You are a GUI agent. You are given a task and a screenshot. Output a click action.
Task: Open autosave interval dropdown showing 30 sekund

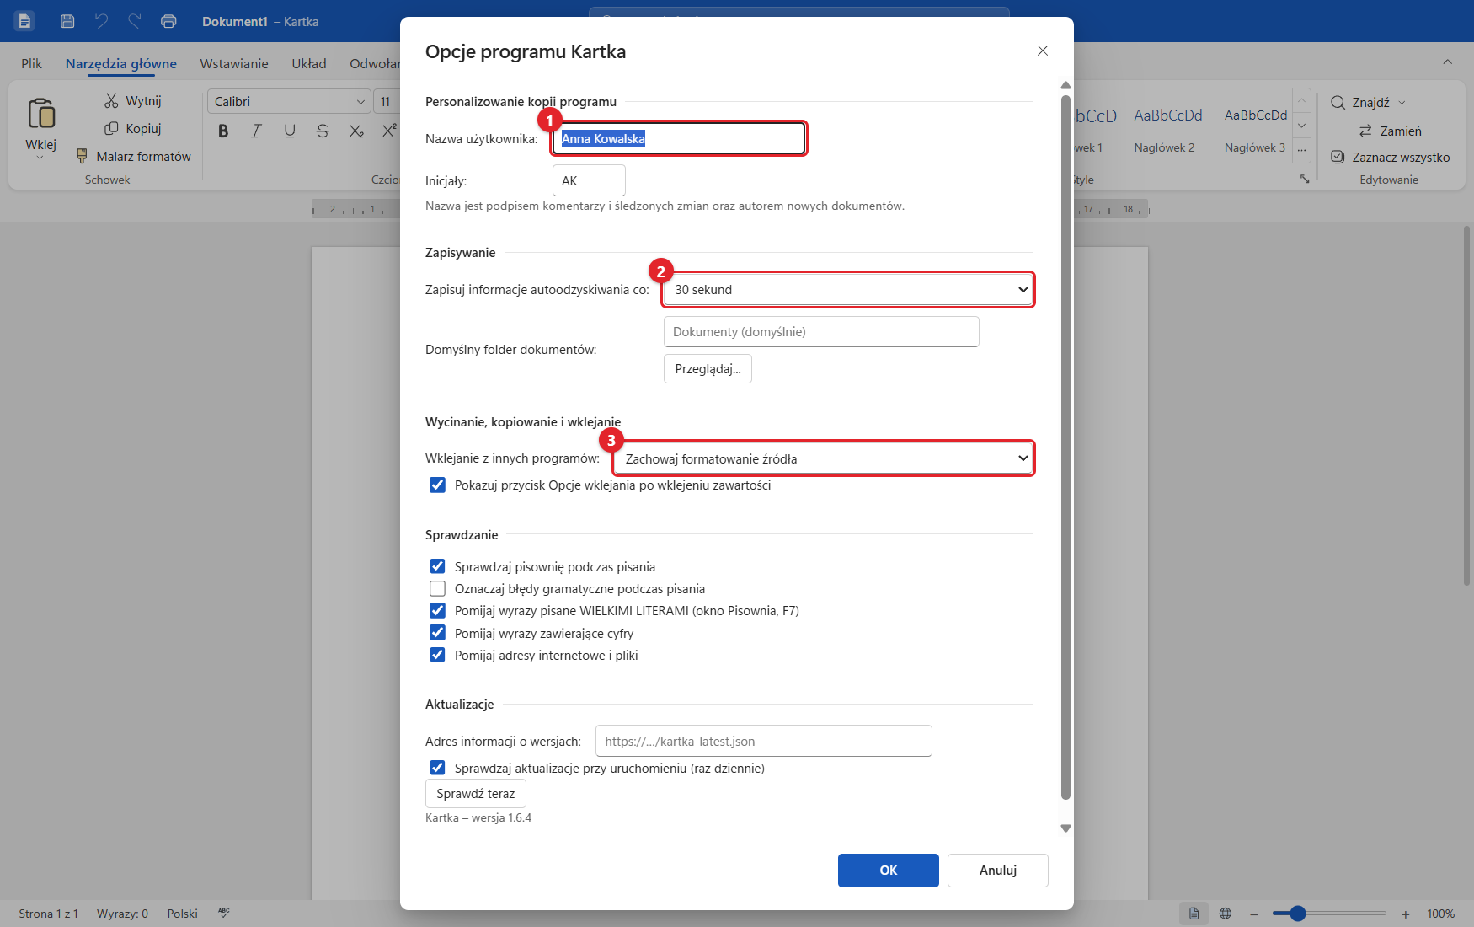848,290
